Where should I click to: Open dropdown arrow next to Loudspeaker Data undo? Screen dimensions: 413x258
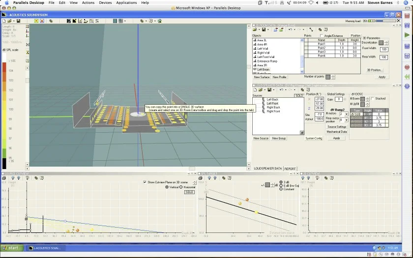pos(286,90)
